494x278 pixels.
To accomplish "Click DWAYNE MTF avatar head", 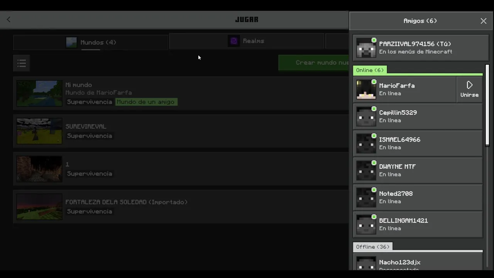I will (x=366, y=171).
